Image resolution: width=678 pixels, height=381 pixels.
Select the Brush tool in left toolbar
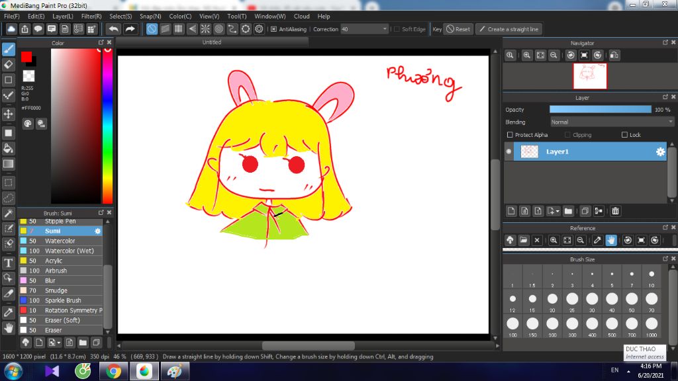coord(8,49)
